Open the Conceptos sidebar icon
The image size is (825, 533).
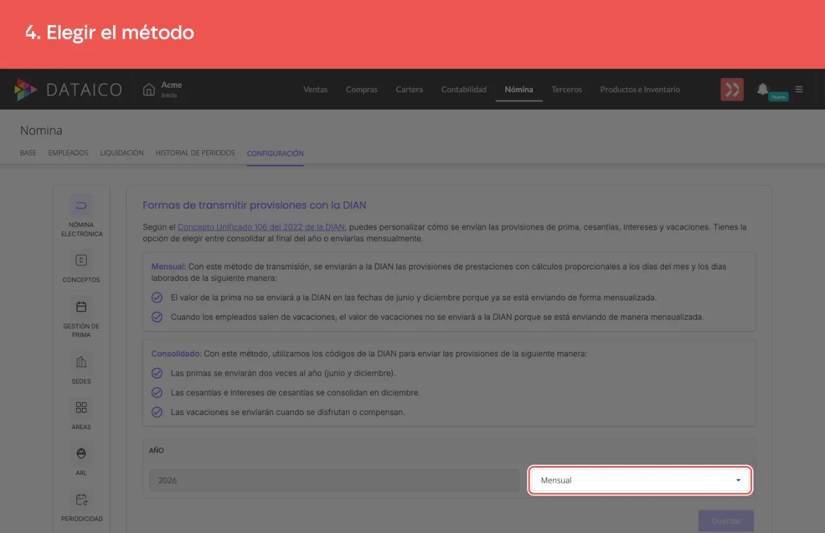click(81, 260)
